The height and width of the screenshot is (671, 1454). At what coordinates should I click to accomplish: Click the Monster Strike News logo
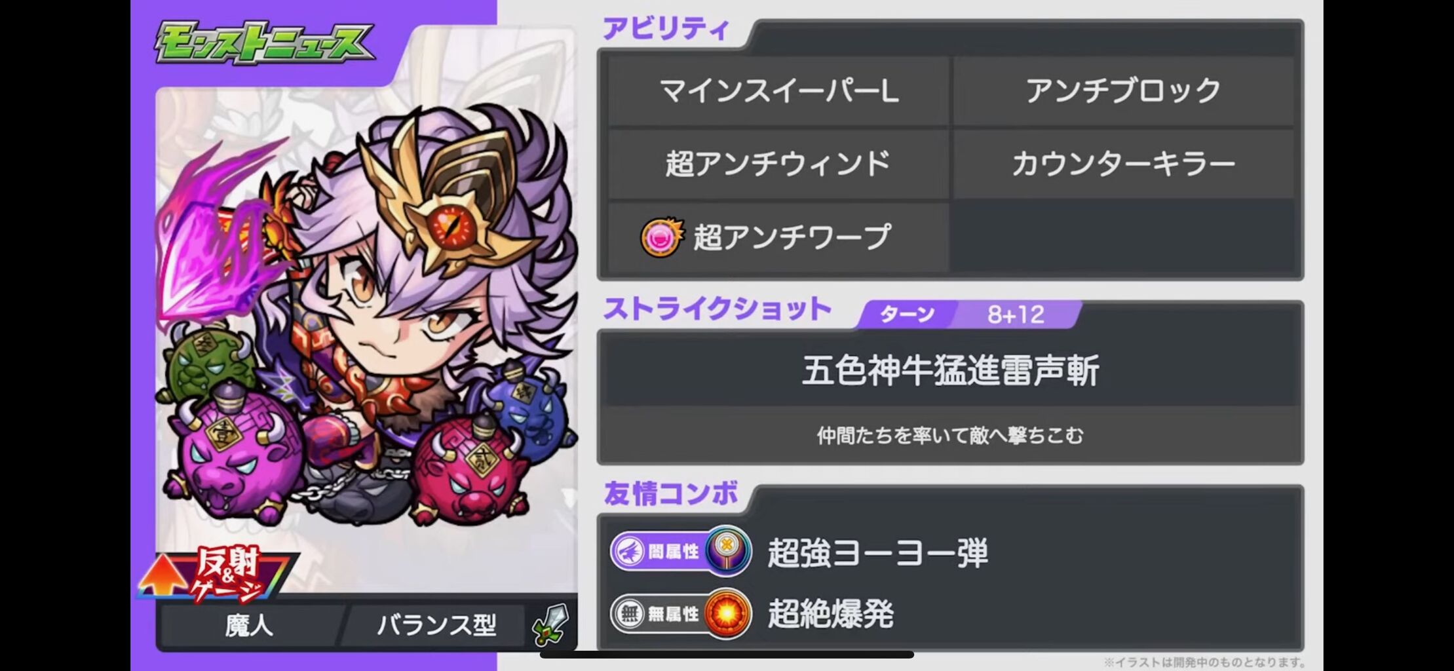tap(265, 43)
